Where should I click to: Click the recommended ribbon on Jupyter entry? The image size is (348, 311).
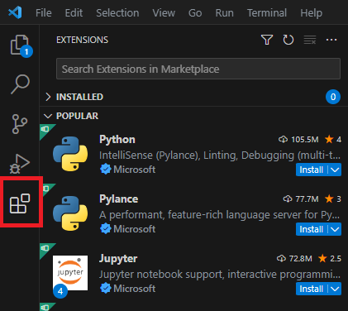point(45,248)
